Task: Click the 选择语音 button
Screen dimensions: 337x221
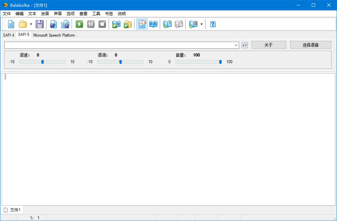Action: (x=310, y=45)
